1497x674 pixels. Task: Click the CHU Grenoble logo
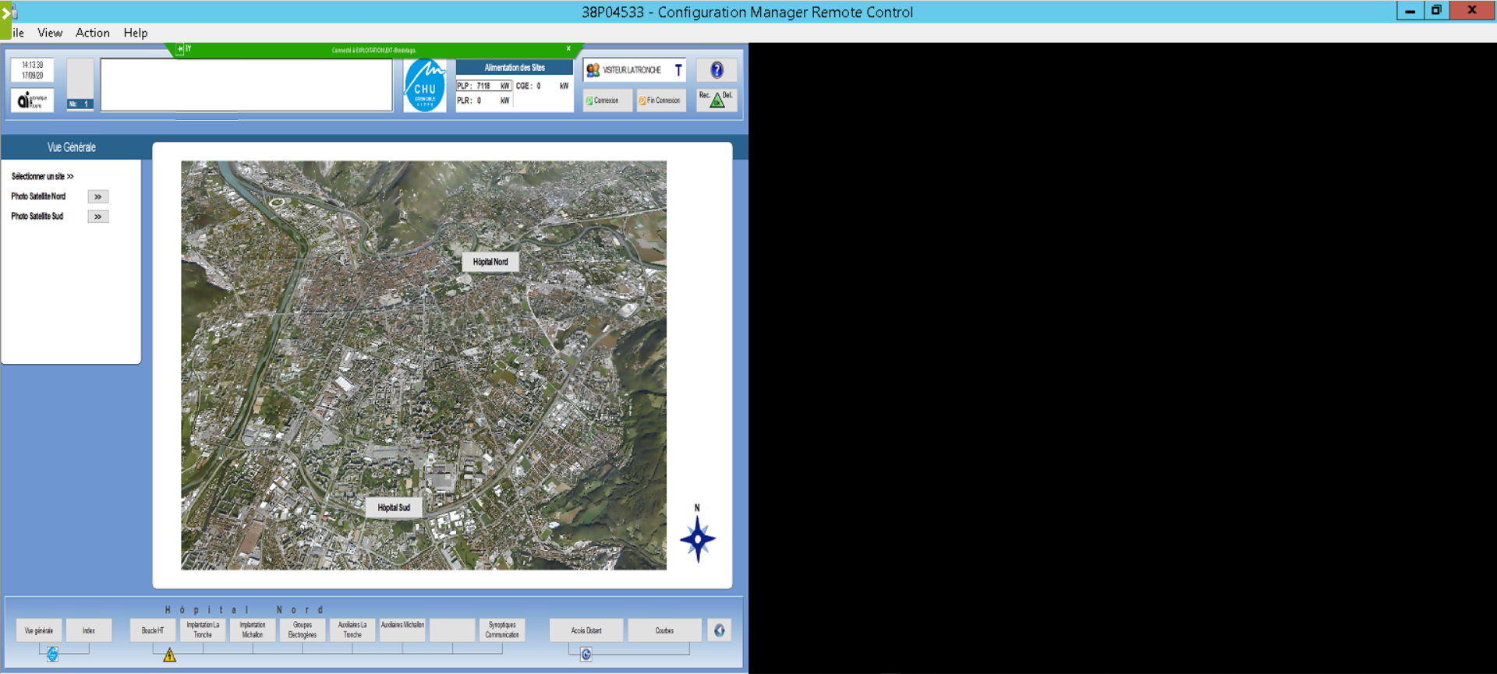pyautogui.click(x=425, y=86)
